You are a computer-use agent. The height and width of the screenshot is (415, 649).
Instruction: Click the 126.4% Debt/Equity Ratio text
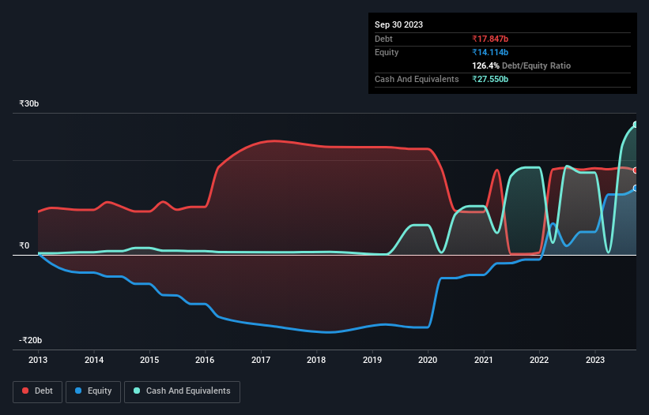(521, 65)
